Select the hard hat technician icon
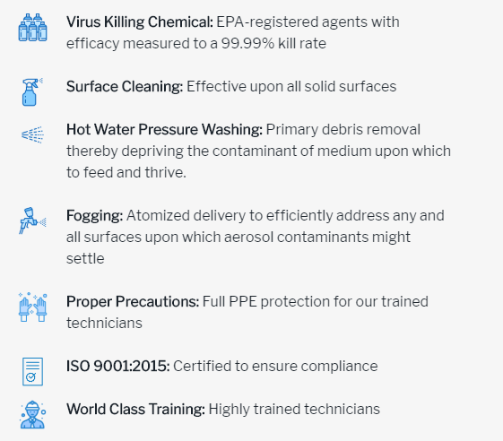Screen dimensions: 503x441 click(x=32, y=414)
